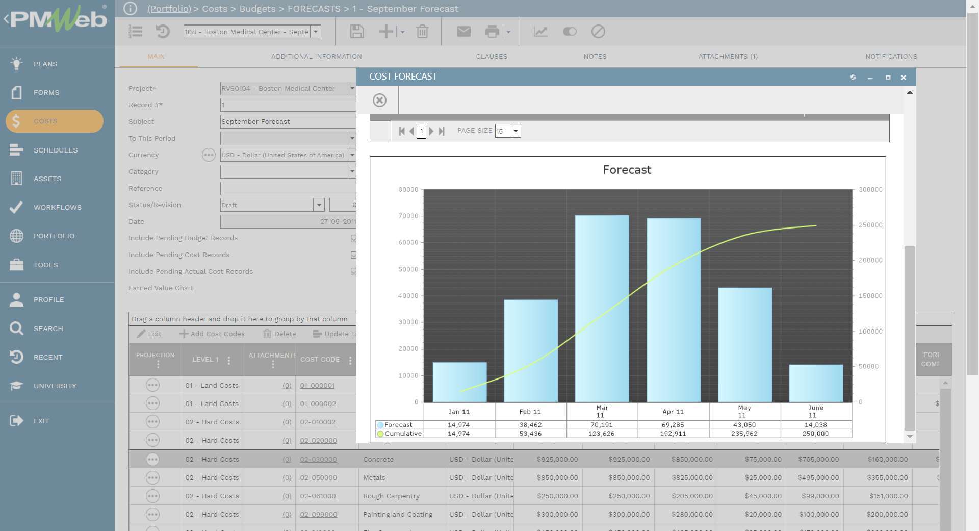Click the add new plus icon
This screenshot has width=979, height=531.
386,32
